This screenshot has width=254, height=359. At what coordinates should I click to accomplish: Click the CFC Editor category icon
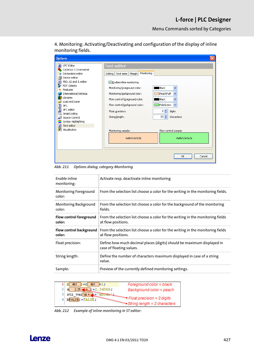pyautogui.click(x=60, y=66)
